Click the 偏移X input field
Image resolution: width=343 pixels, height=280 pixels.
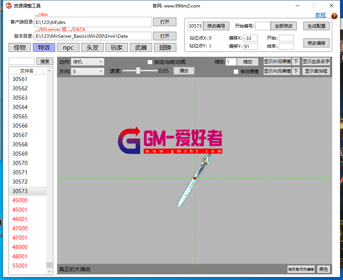(251, 38)
